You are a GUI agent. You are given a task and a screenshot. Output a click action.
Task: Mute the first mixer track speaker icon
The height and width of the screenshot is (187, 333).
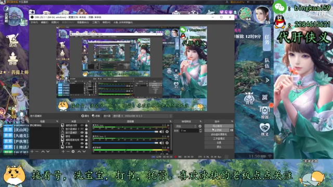tap(162, 131)
